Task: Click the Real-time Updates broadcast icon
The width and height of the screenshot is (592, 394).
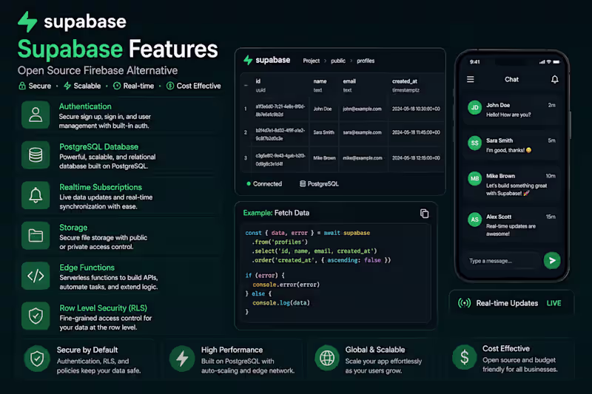Action: pyautogui.click(x=465, y=303)
